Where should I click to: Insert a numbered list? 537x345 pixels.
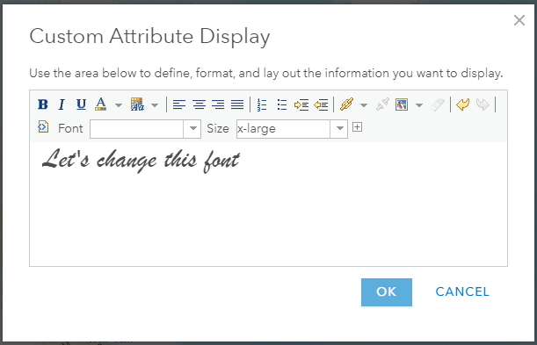pyautogui.click(x=262, y=104)
